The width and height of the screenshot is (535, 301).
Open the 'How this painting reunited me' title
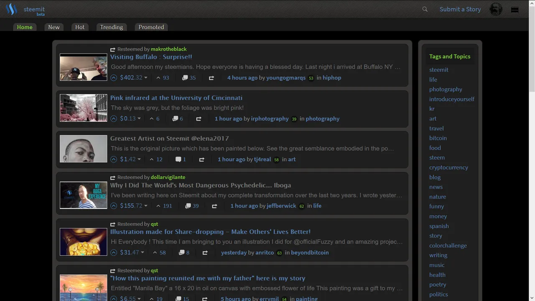[x=208, y=278]
